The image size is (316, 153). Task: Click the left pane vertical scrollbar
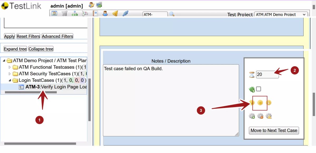[89, 100]
